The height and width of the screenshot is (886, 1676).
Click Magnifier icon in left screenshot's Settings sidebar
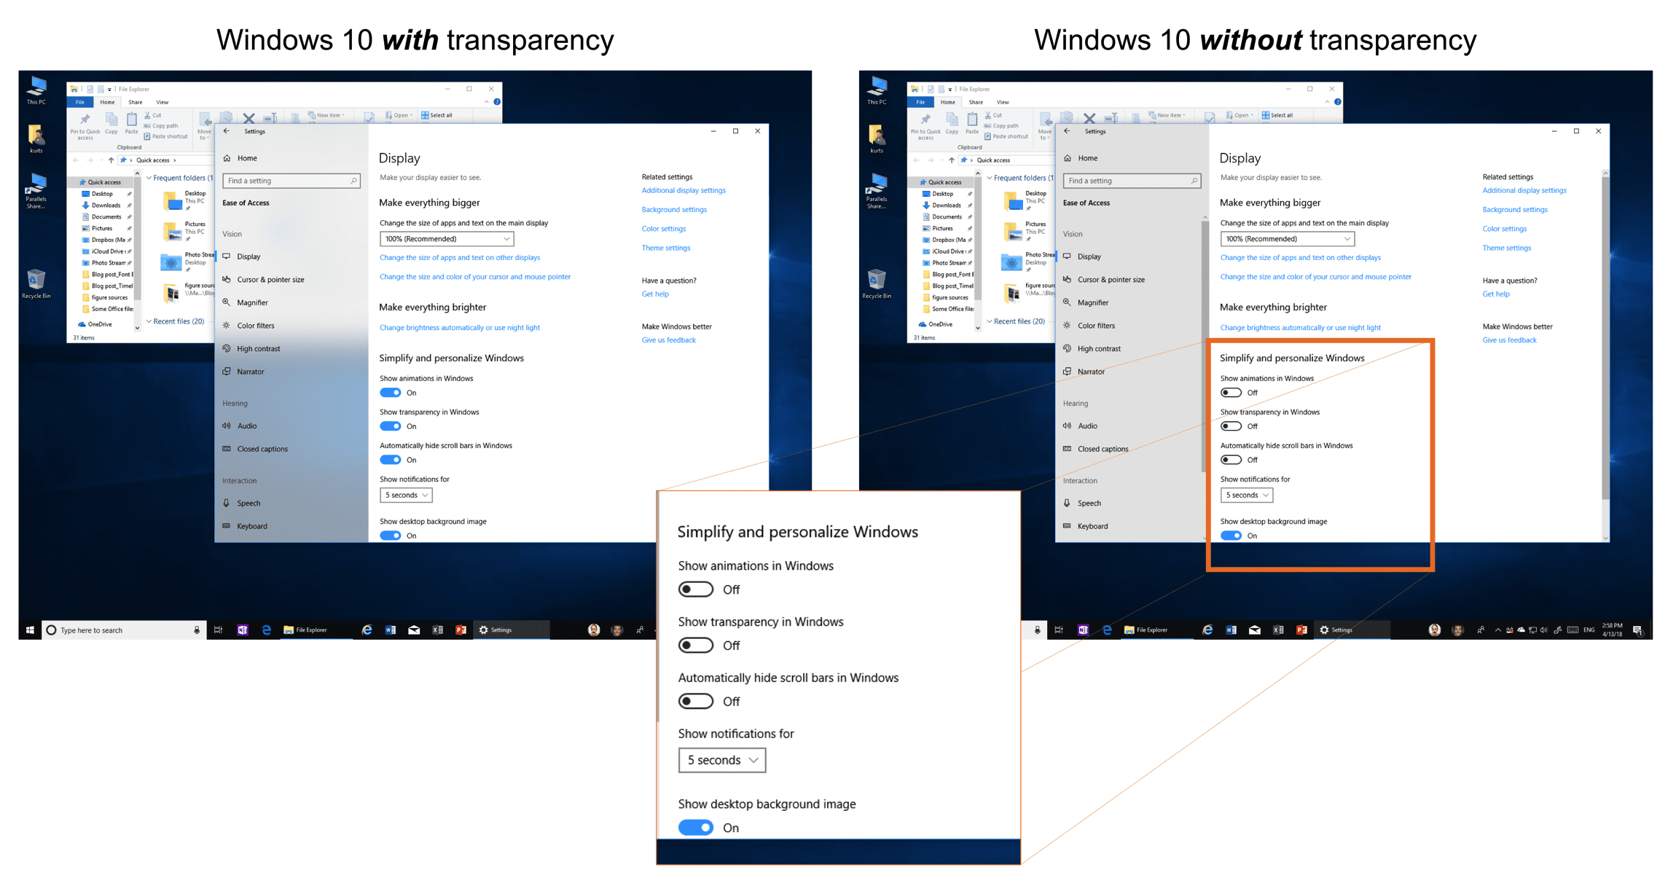click(227, 302)
